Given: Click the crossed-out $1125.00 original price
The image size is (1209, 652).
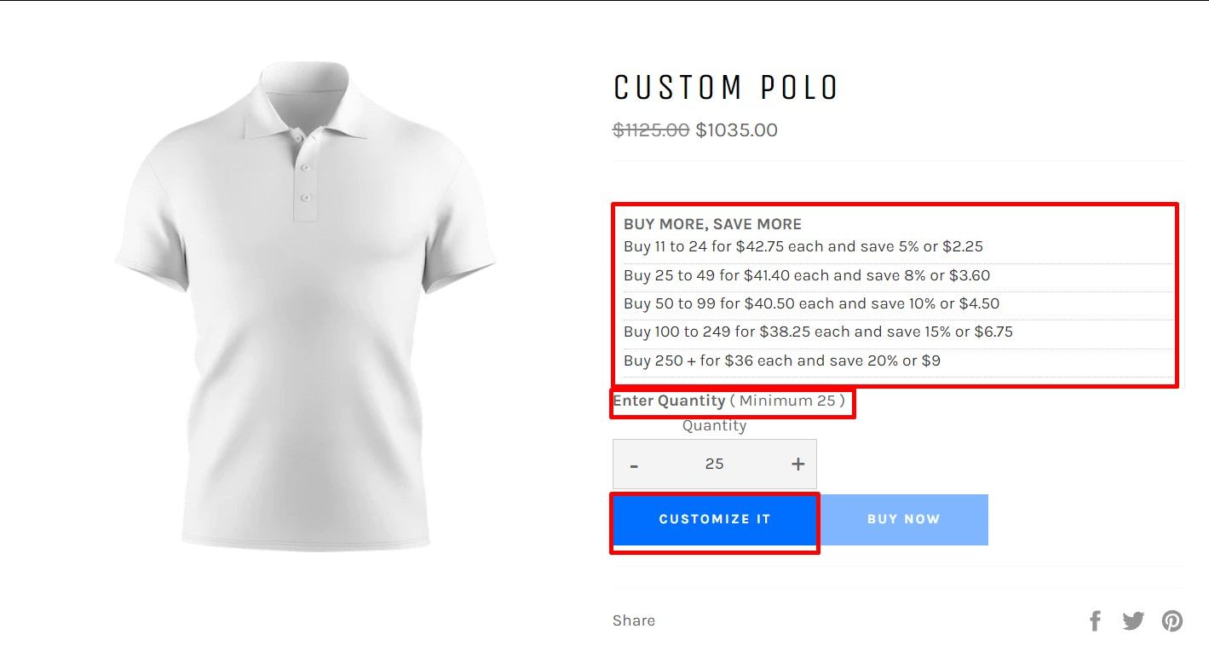Looking at the screenshot, I should (x=651, y=130).
